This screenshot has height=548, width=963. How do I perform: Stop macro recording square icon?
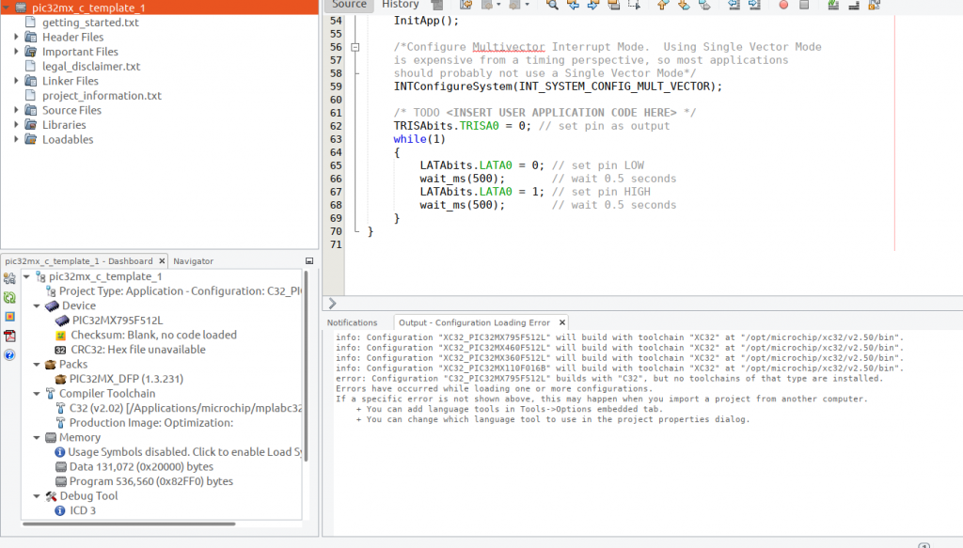point(804,5)
